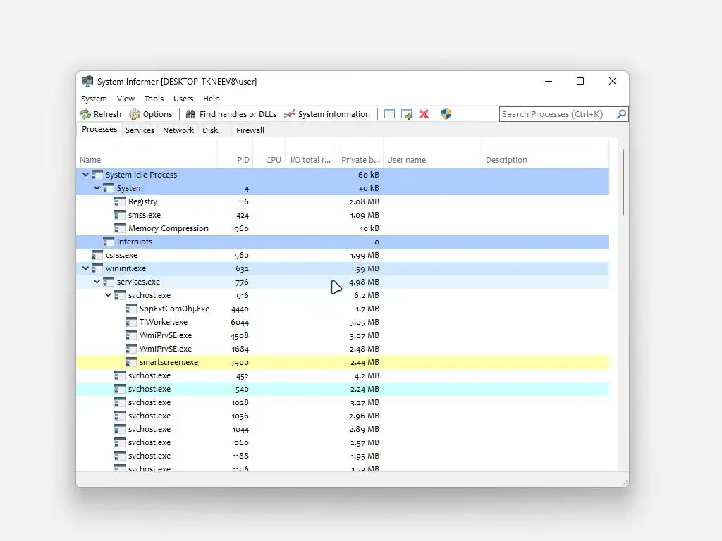Image resolution: width=722 pixels, height=541 pixels.
Task: Click the shield administrator icon
Action: pos(446,114)
